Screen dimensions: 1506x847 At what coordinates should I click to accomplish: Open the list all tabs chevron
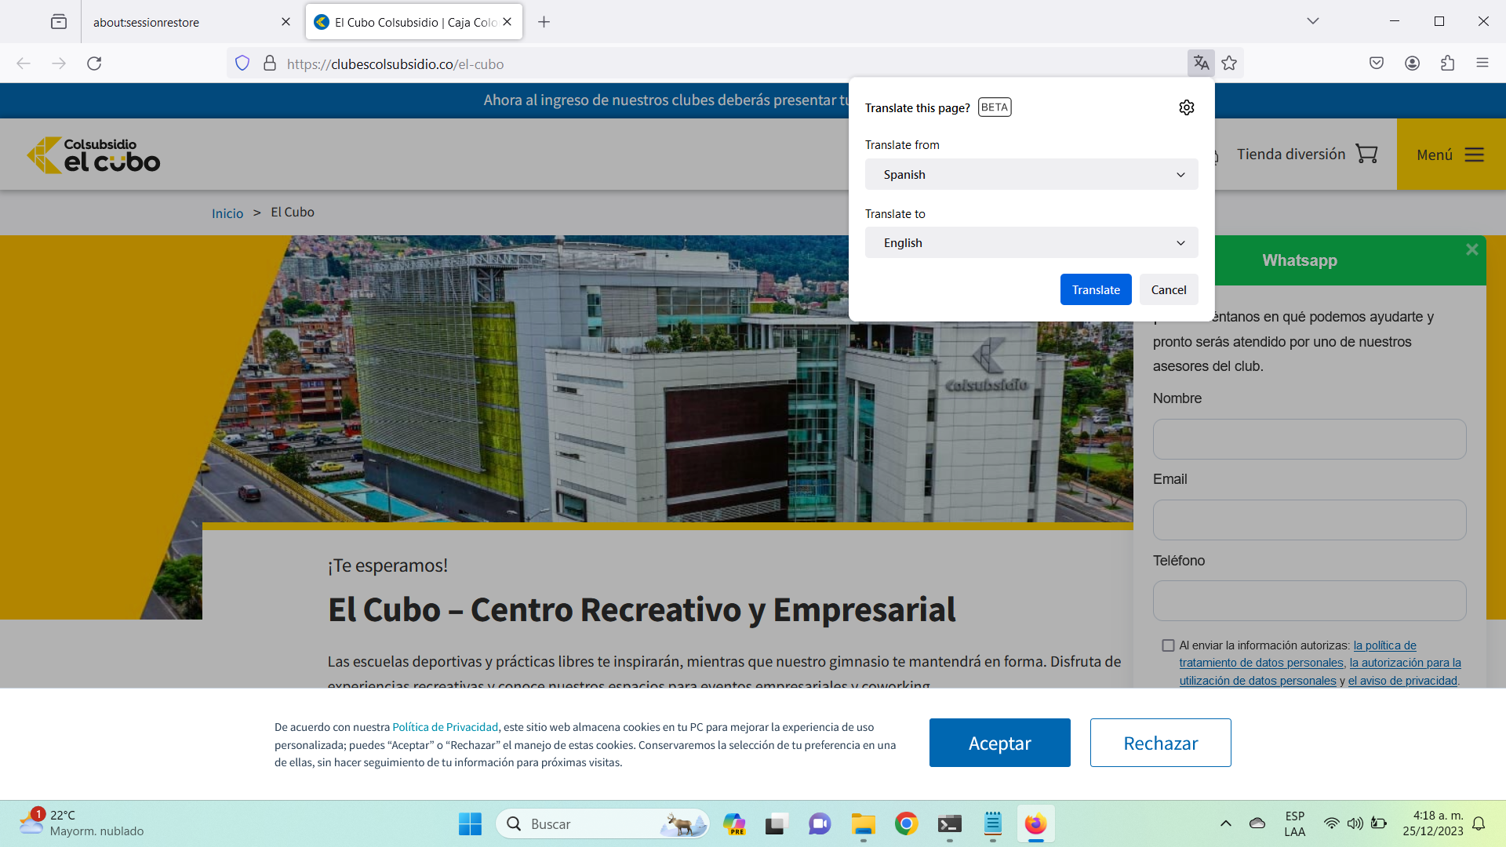[1312, 21]
